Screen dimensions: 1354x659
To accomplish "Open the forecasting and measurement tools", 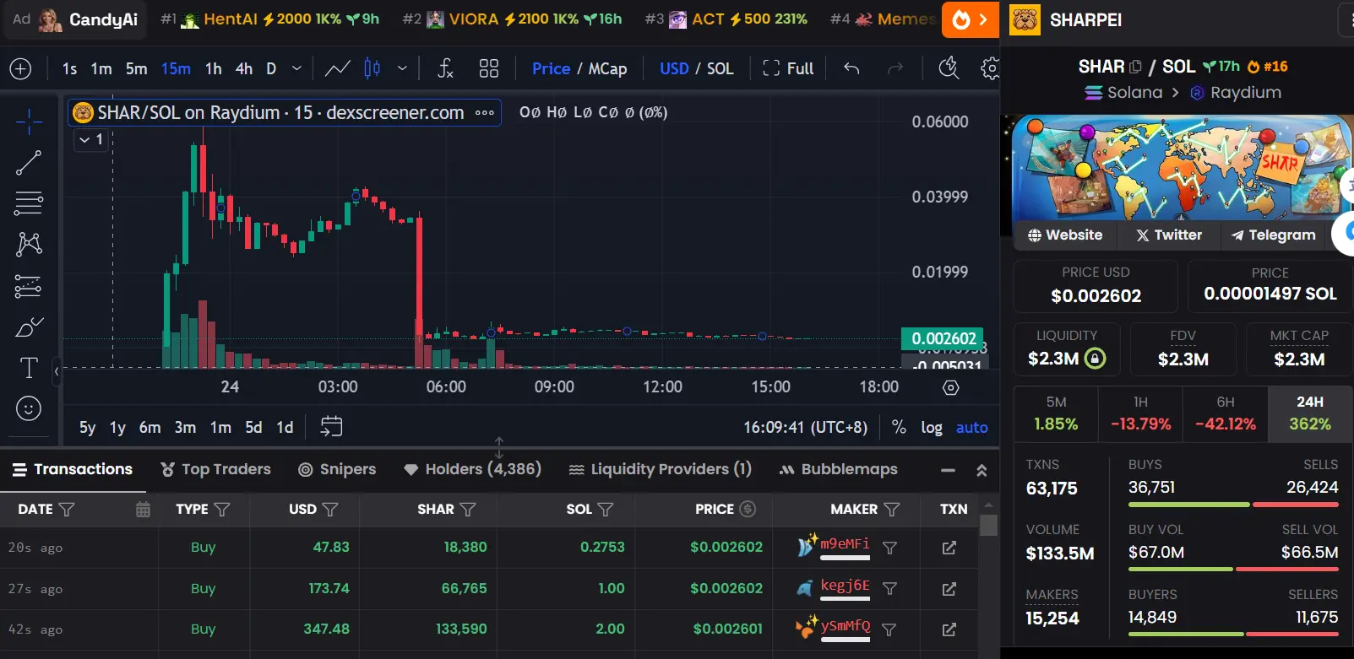I will coord(29,286).
